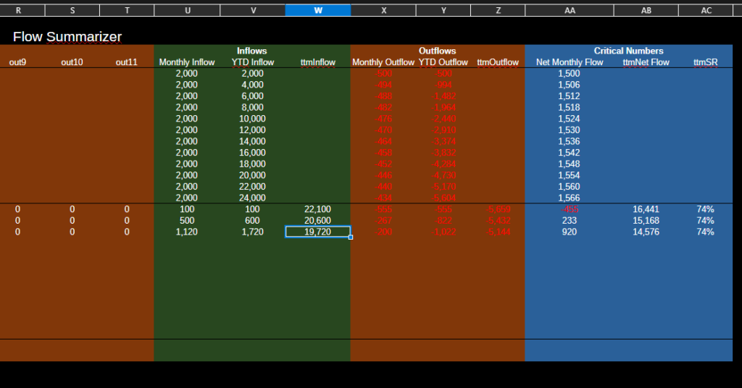Image resolution: width=742 pixels, height=388 pixels.
Task: Click the selected cell showing 19,720
Action: tap(317, 232)
